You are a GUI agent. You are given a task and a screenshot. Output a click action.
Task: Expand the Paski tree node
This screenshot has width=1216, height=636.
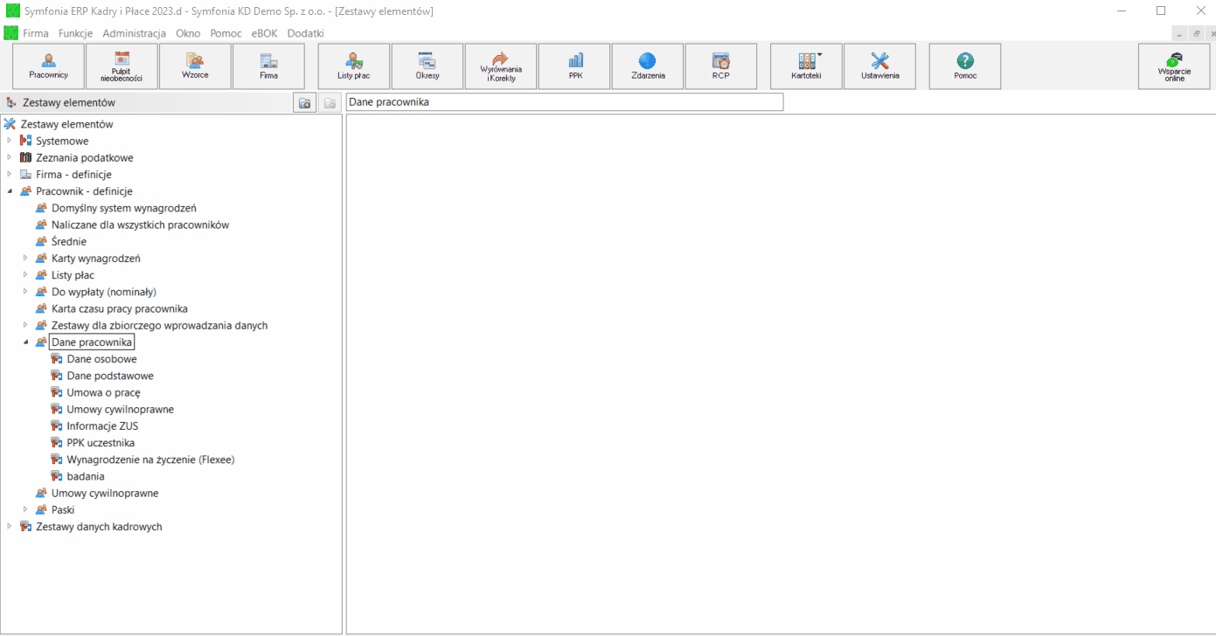[25, 509]
